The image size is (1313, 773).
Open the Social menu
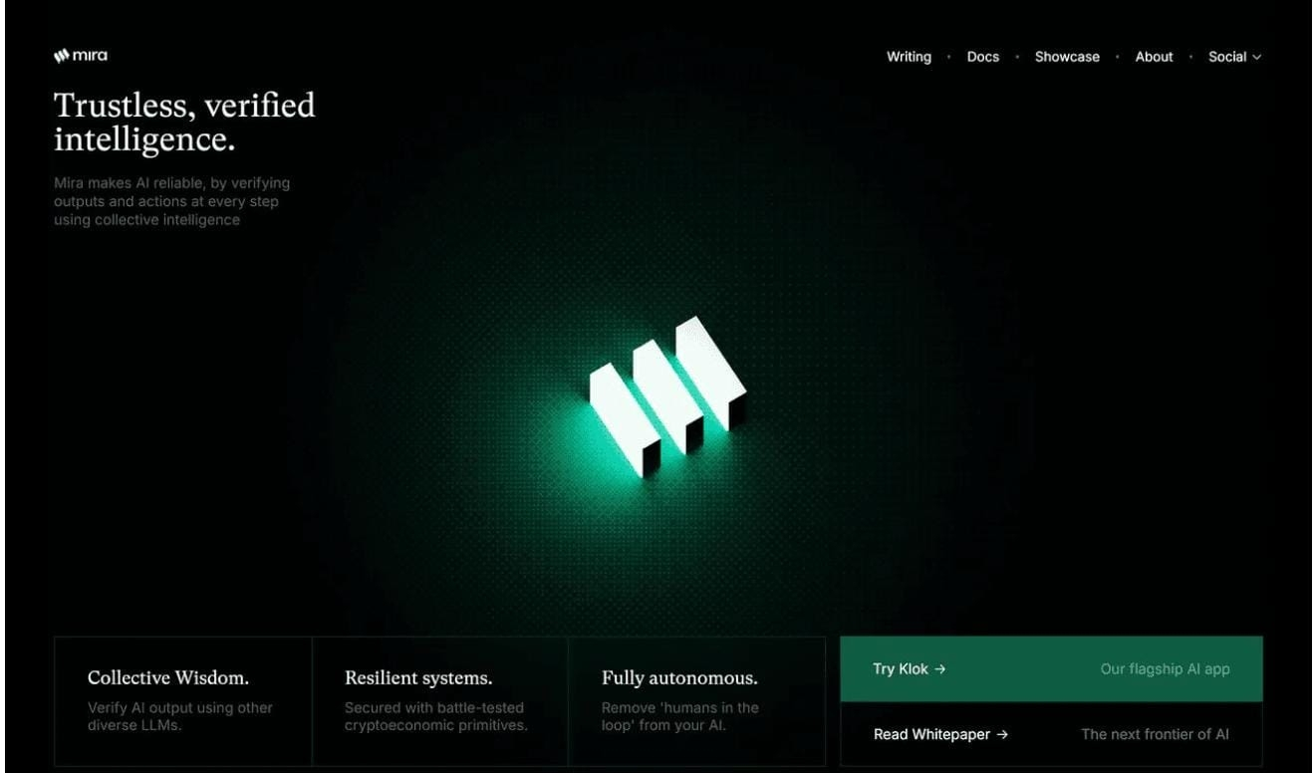click(x=1235, y=57)
